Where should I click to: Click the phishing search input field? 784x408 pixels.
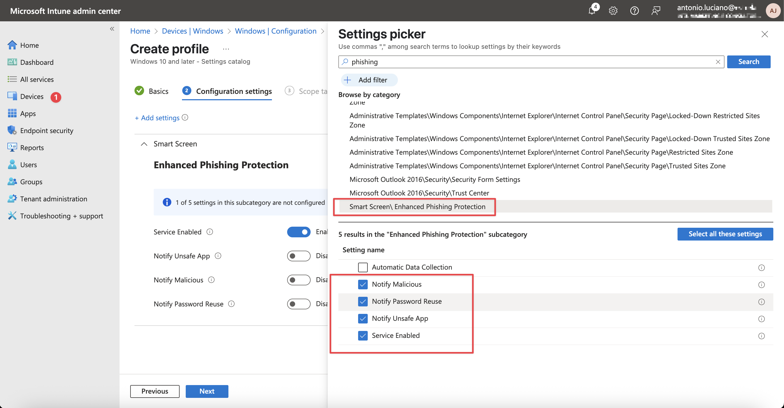(531, 61)
